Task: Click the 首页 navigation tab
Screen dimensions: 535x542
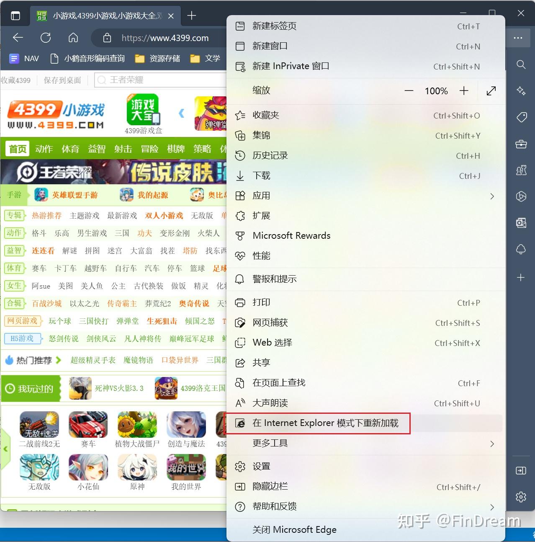Action: [x=18, y=149]
